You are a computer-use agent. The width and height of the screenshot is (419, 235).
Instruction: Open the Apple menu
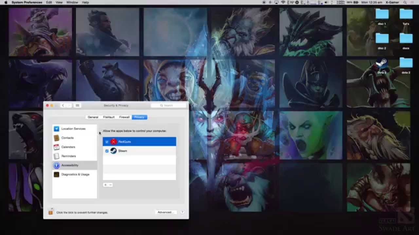point(6,2)
